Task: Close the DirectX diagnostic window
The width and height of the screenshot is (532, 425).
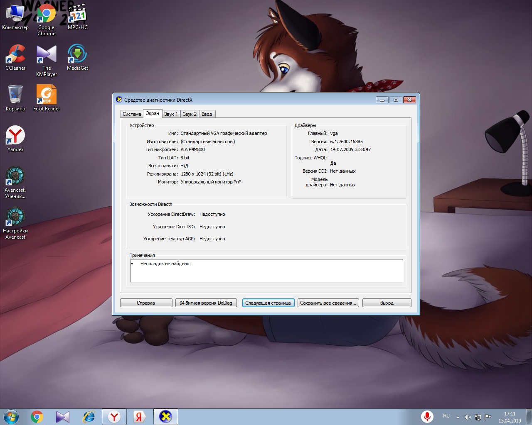Action: 409,100
